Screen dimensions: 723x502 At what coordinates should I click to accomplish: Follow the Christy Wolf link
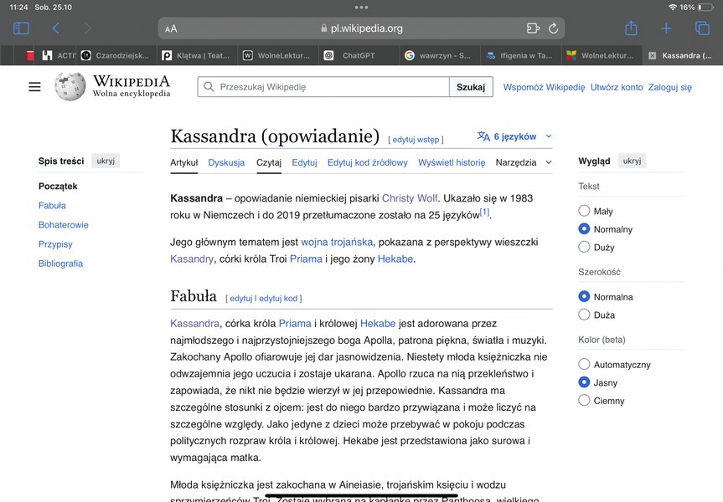410,198
